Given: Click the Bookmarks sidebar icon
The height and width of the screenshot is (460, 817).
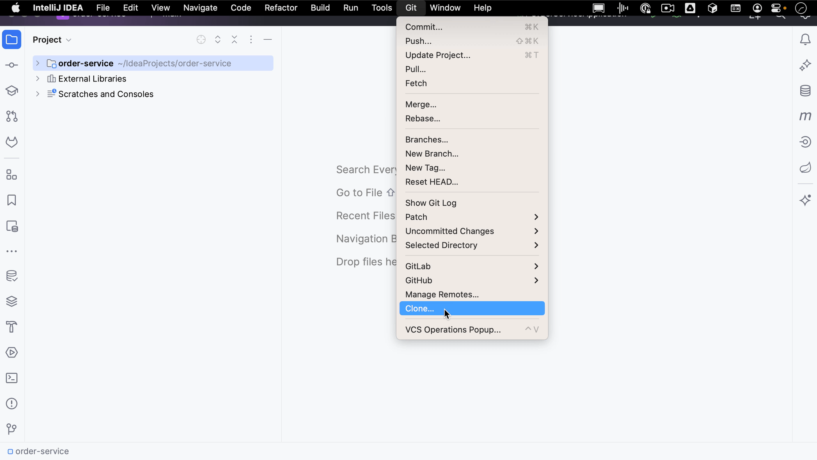Looking at the screenshot, I should 12,200.
